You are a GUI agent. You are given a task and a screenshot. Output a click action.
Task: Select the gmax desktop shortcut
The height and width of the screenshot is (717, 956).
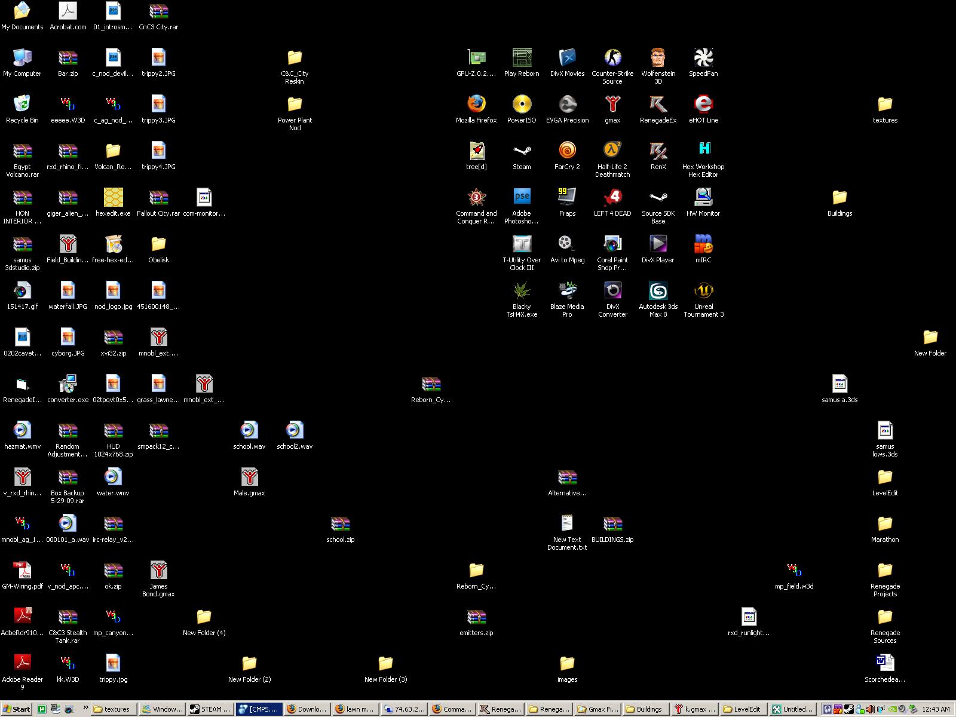(x=612, y=105)
